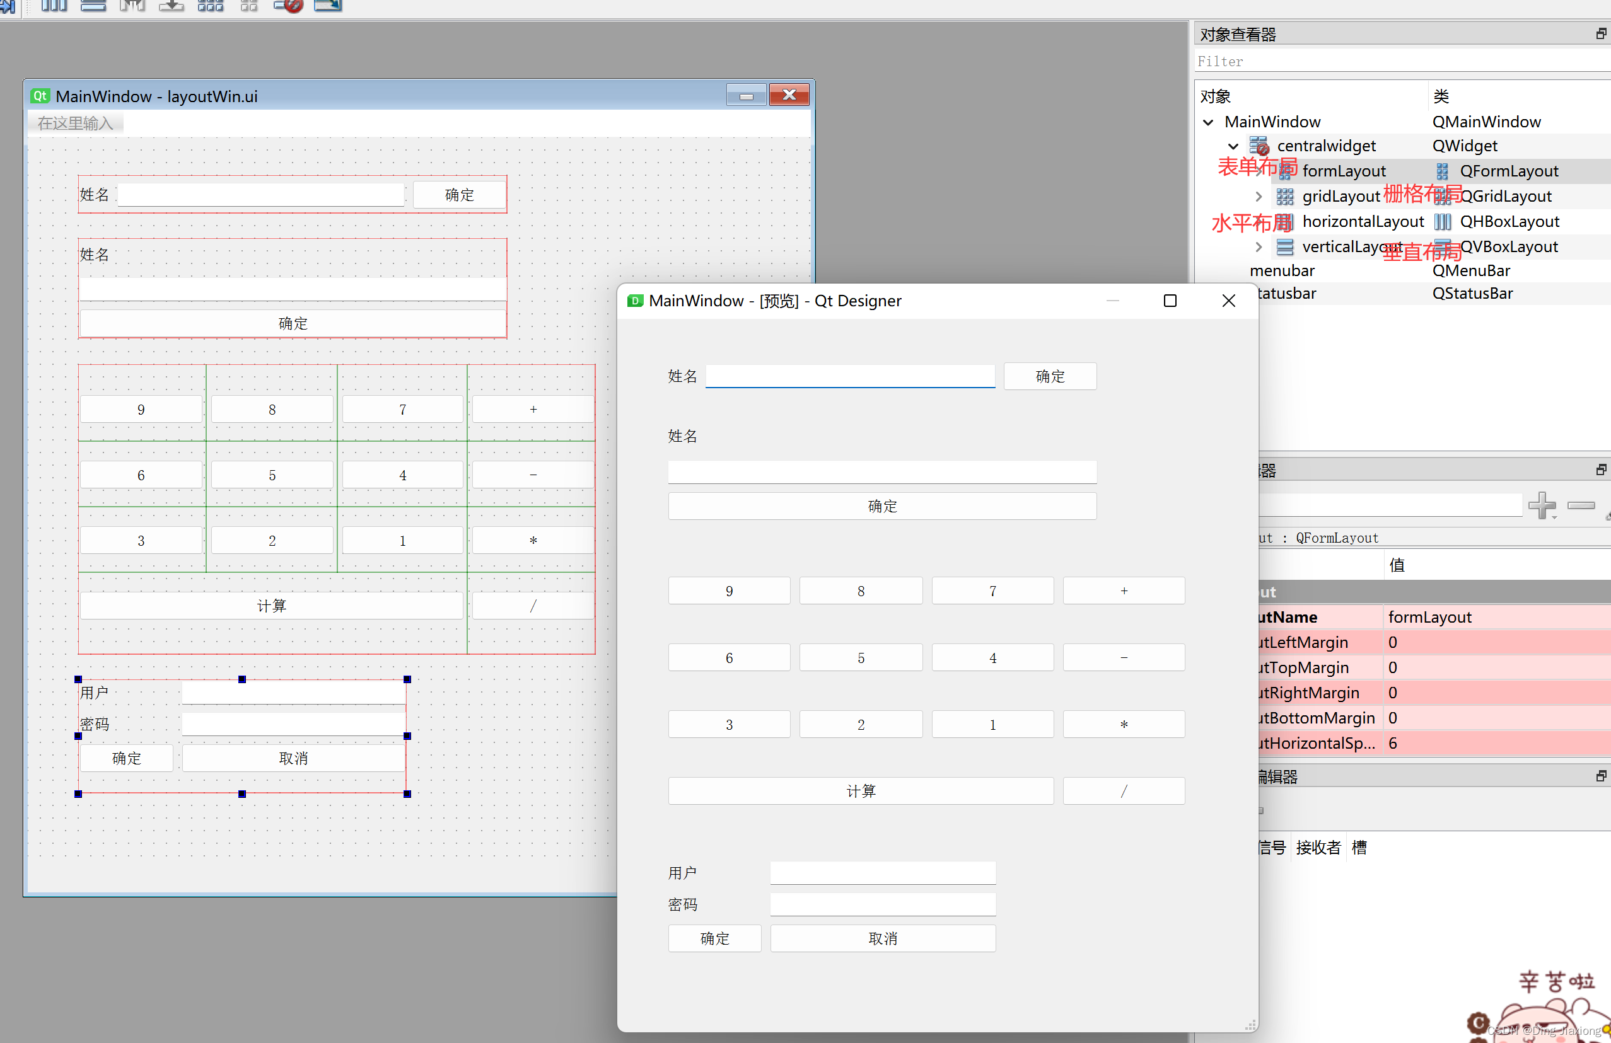Click the break layout toolbar icon

(x=288, y=6)
